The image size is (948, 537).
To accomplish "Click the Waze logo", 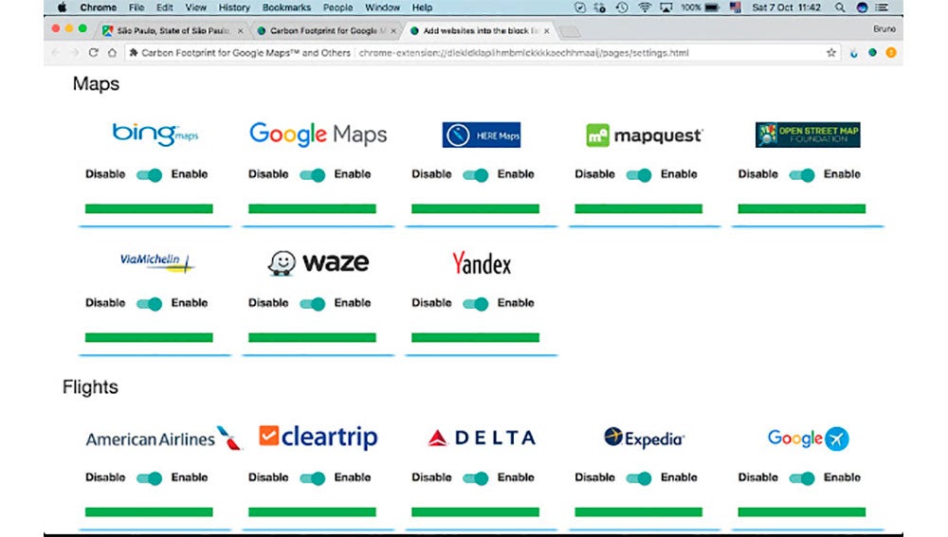I will (x=318, y=262).
